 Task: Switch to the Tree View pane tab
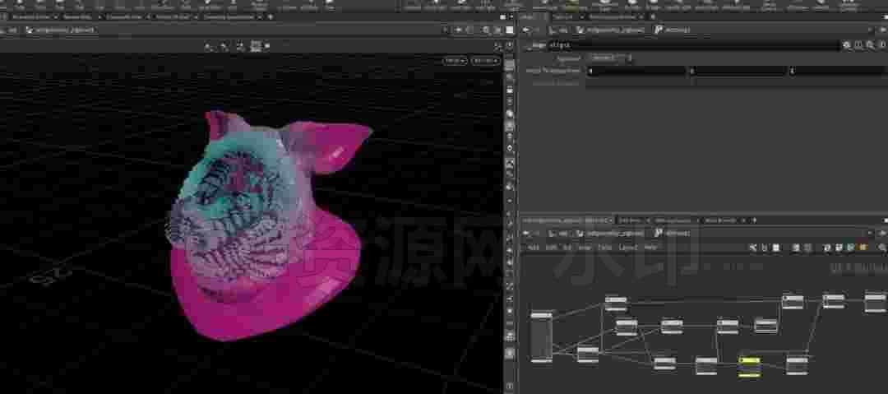pyautogui.click(x=629, y=220)
